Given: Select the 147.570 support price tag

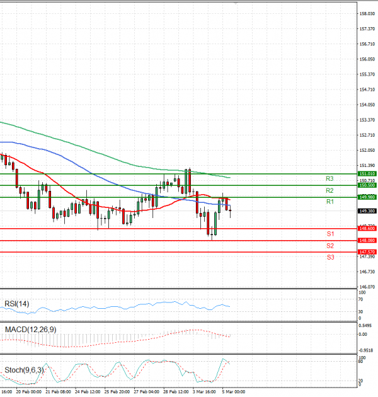Looking at the screenshot, I should (x=367, y=252).
